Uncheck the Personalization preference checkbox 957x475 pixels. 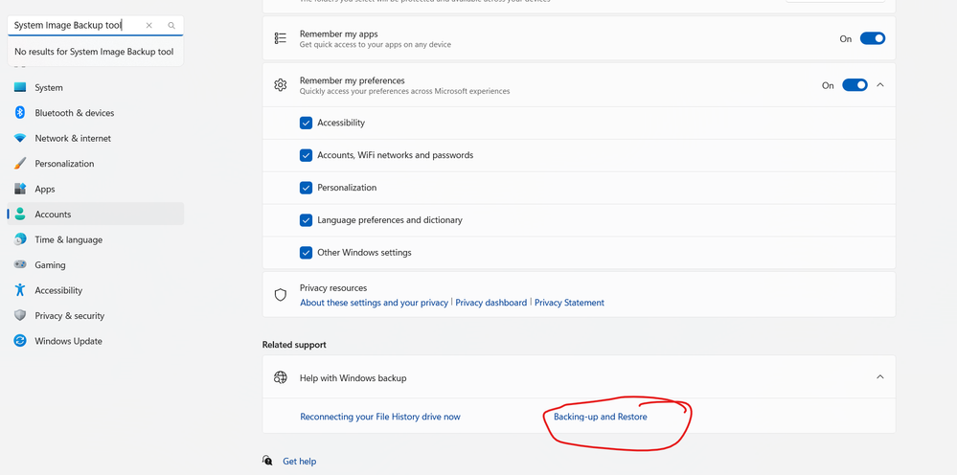click(x=306, y=188)
